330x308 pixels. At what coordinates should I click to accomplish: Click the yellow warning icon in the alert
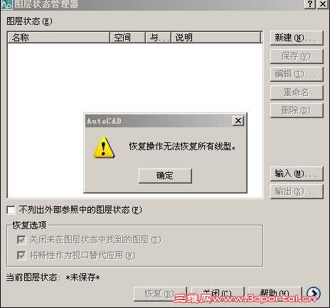coord(104,147)
